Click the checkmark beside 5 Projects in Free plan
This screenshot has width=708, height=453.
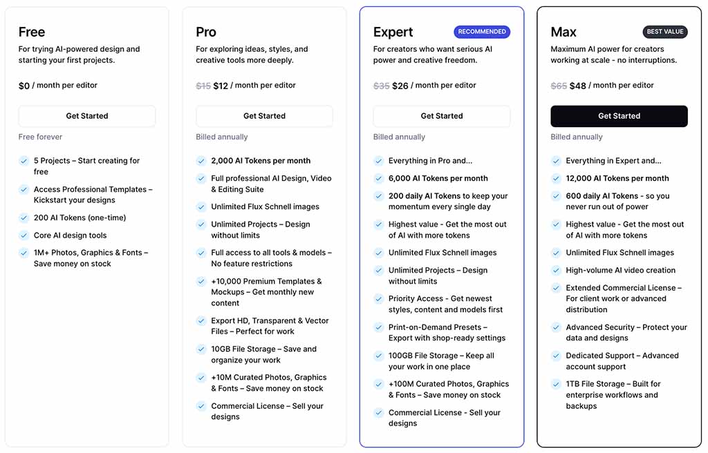pyautogui.click(x=24, y=161)
